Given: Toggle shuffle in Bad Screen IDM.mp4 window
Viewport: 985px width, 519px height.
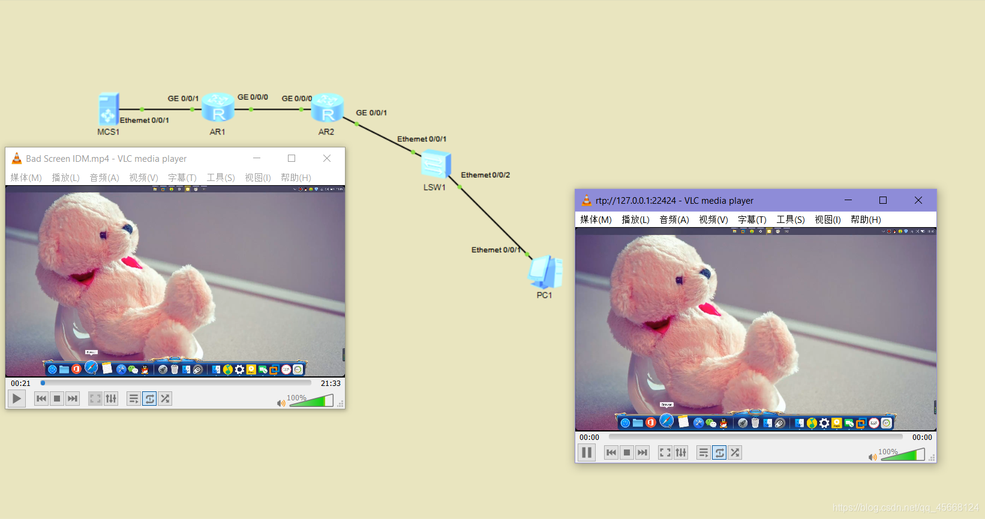Looking at the screenshot, I should click(x=165, y=399).
